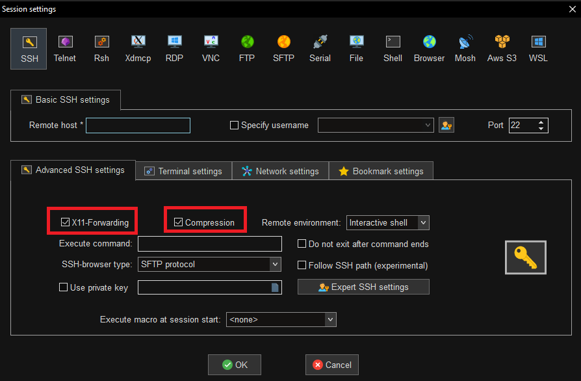Open the Serial session type
The width and height of the screenshot is (581, 381).
pyautogui.click(x=320, y=48)
